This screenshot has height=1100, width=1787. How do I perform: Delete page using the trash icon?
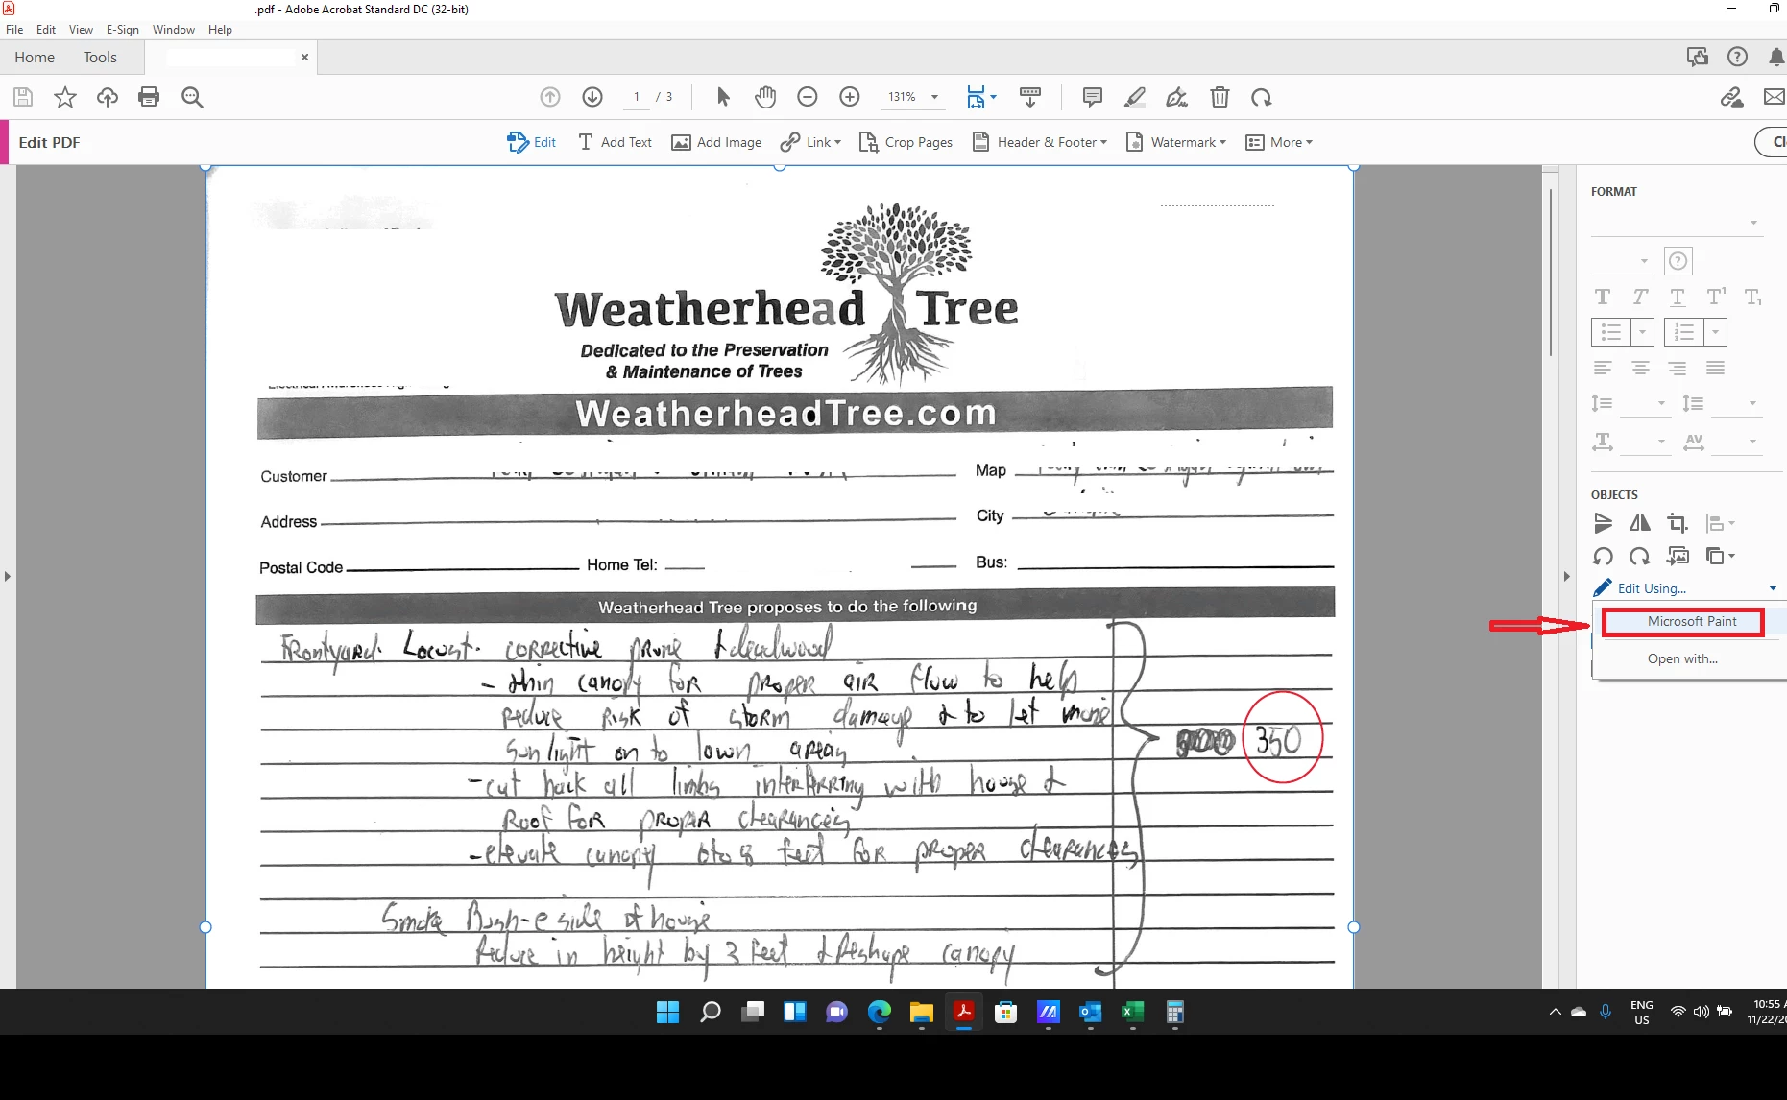(1220, 97)
